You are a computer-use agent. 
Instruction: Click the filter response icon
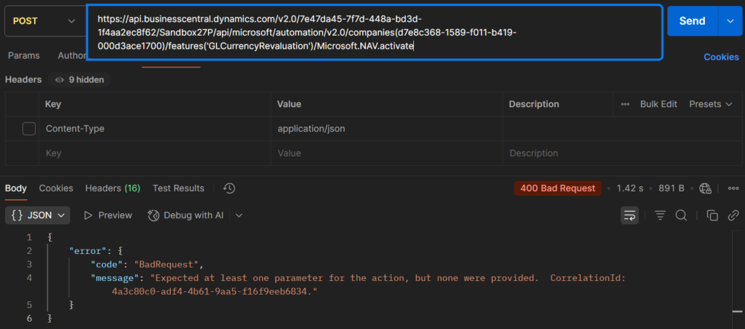[660, 215]
